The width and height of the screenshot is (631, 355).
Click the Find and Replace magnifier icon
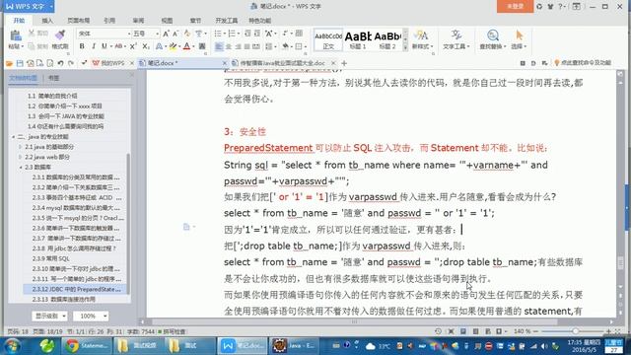493,35
